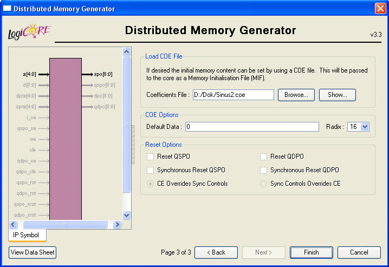Toggle Synchronous Reset QSPO checkbox
Viewport: 389px width, 267px height.
pyautogui.click(x=150, y=170)
